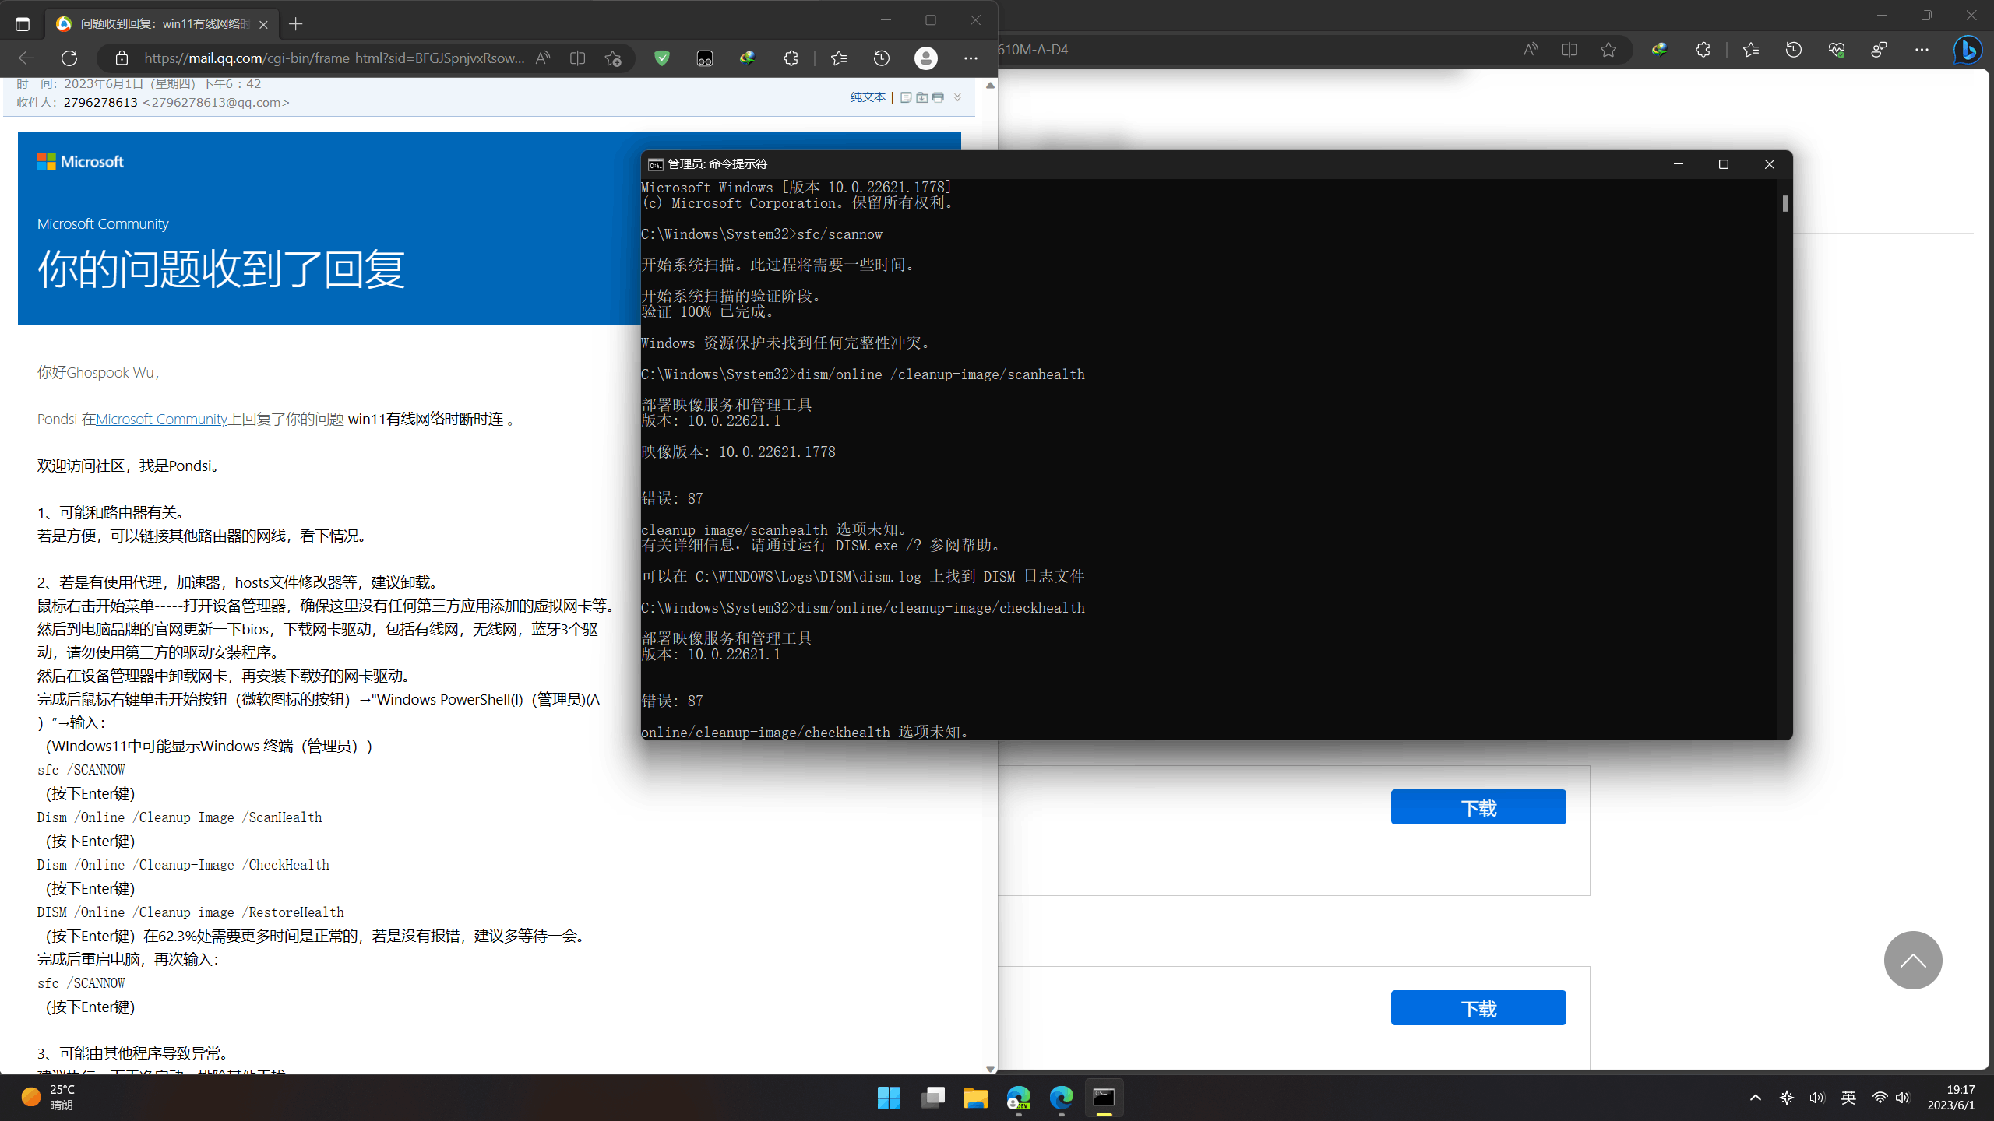
Task: Select the QQ mail reply tab
Action: [x=156, y=24]
